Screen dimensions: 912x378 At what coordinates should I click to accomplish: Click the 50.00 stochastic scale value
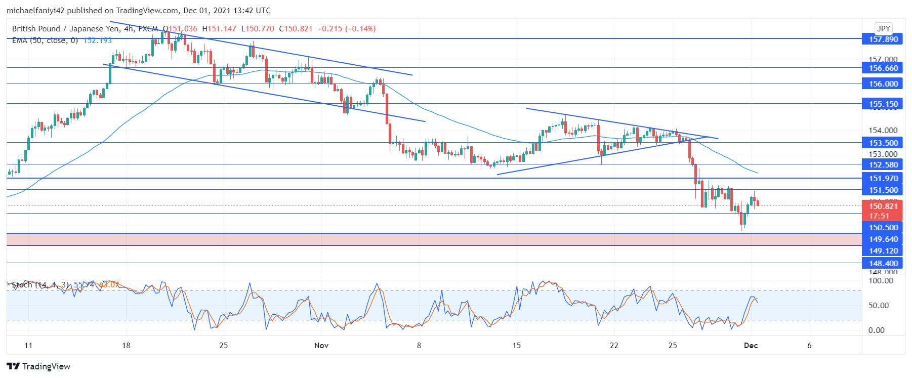click(879, 306)
